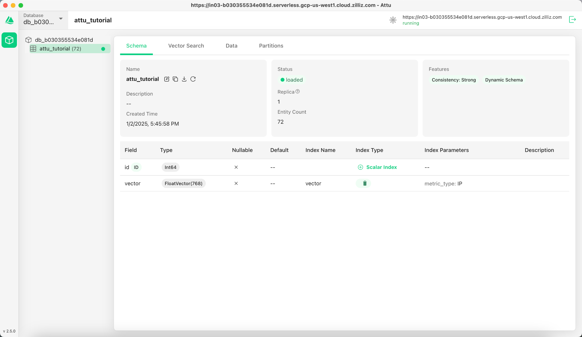Switch to the Vector Search tab
The height and width of the screenshot is (337, 582).
point(186,46)
